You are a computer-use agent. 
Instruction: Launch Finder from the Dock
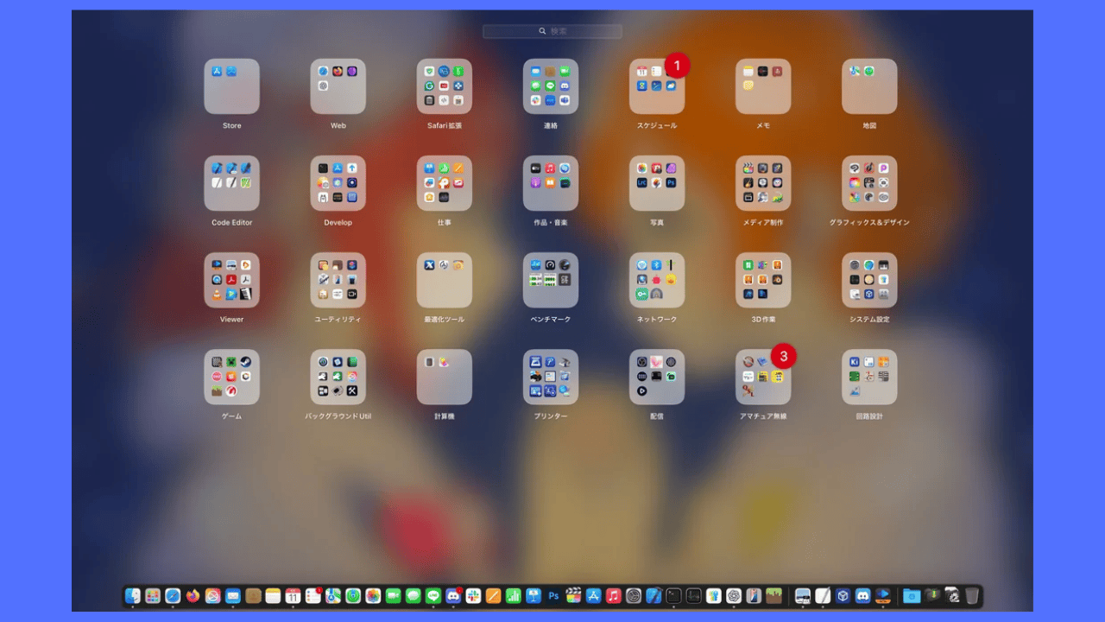(x=133, y=595)
